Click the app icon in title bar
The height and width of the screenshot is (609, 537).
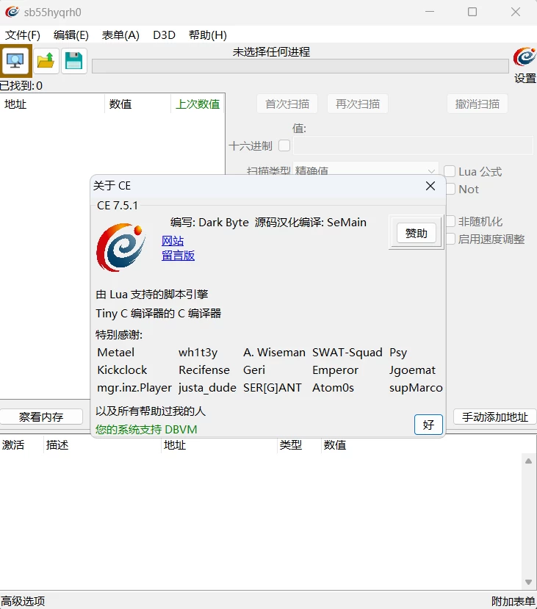click(x=12, y=12)
